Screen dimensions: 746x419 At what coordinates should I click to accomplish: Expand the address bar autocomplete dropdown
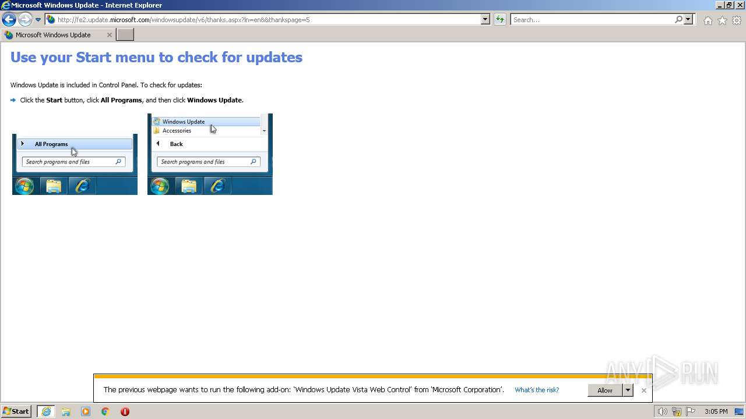(x=485, y=20)
